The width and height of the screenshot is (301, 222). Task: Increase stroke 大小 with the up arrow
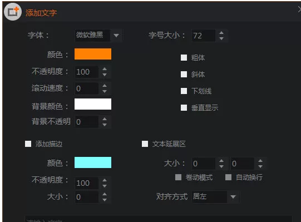click(x=105, y=194)
